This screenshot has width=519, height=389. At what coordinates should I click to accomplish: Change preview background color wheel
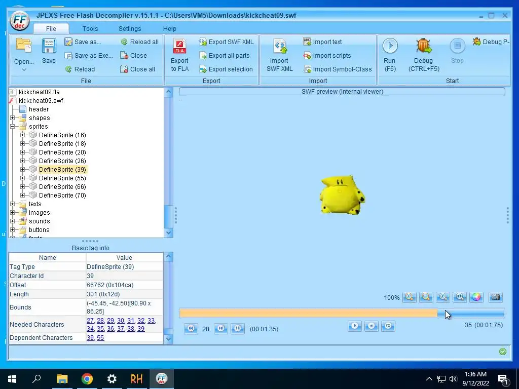coord(476,297)
